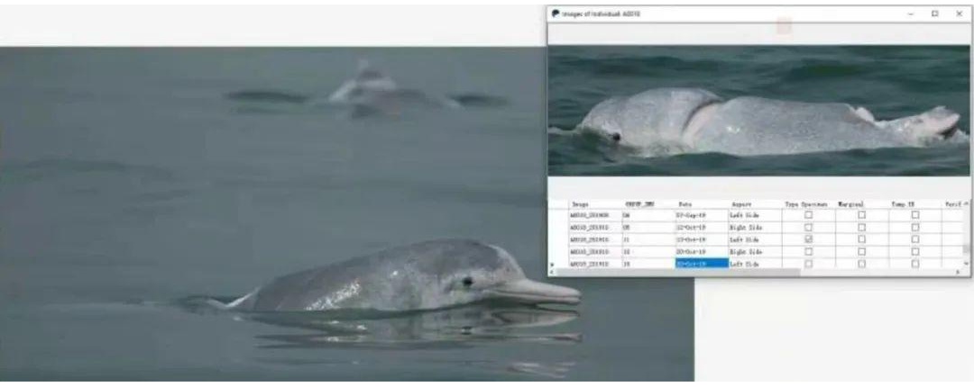Click the horizontal scrollbar's right arrow
This screenshot has height=387, width=974.
[958, 272]
